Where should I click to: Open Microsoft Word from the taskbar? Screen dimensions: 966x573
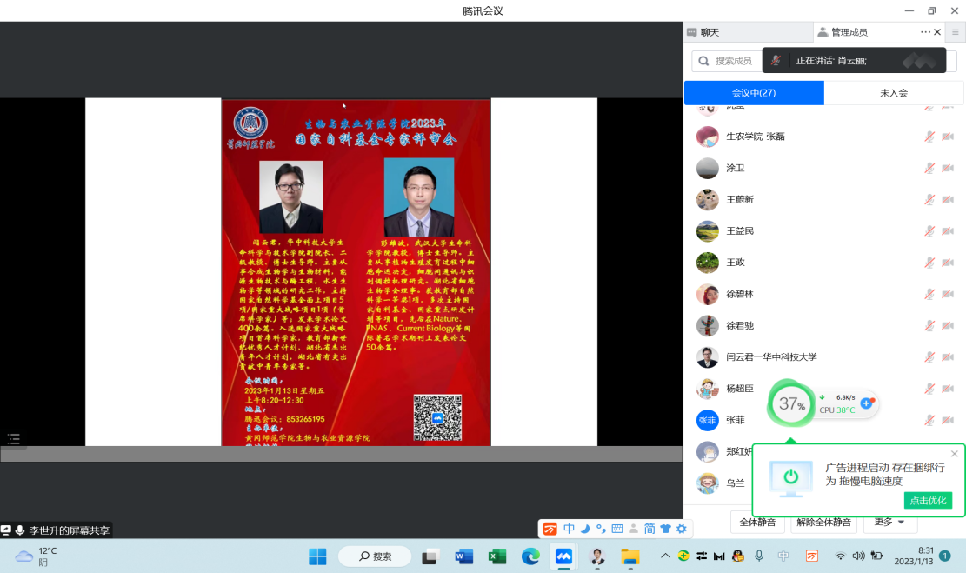[x=463, y=556]
